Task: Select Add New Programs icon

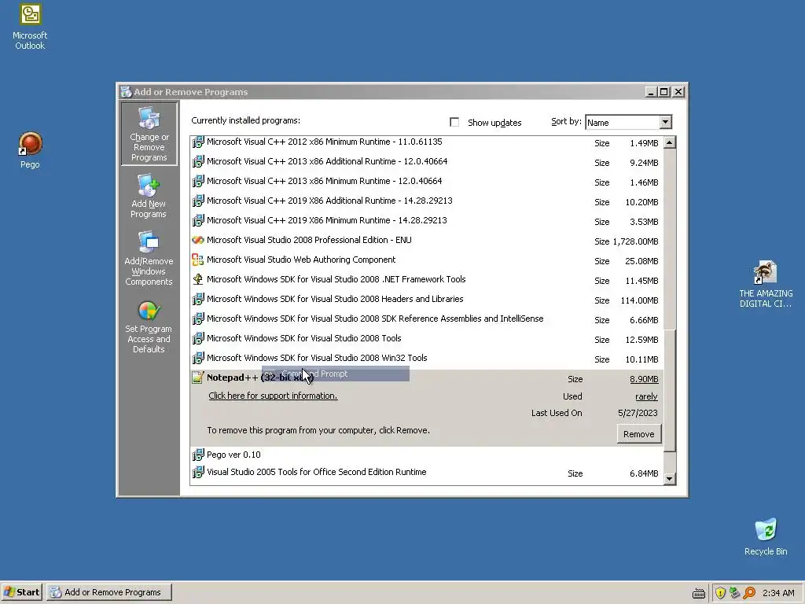Action: [x=149, y=186]
